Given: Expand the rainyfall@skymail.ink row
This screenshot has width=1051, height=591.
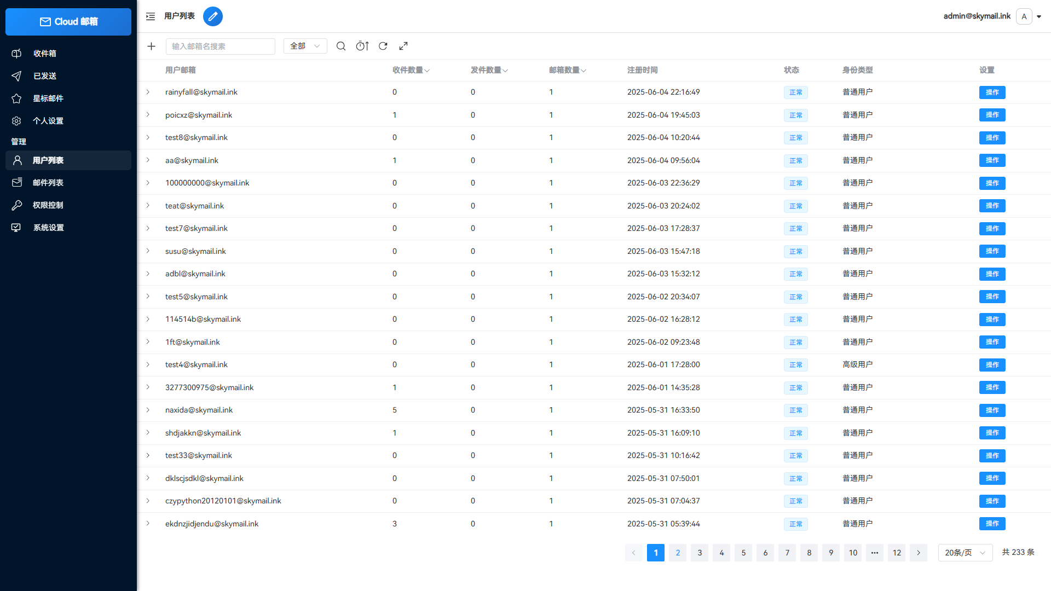Looking at the screenshot, I should (148, 92).
